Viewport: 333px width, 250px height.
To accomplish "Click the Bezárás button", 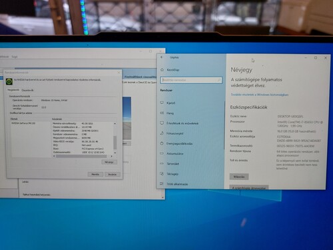I will [x=113, y=175].
